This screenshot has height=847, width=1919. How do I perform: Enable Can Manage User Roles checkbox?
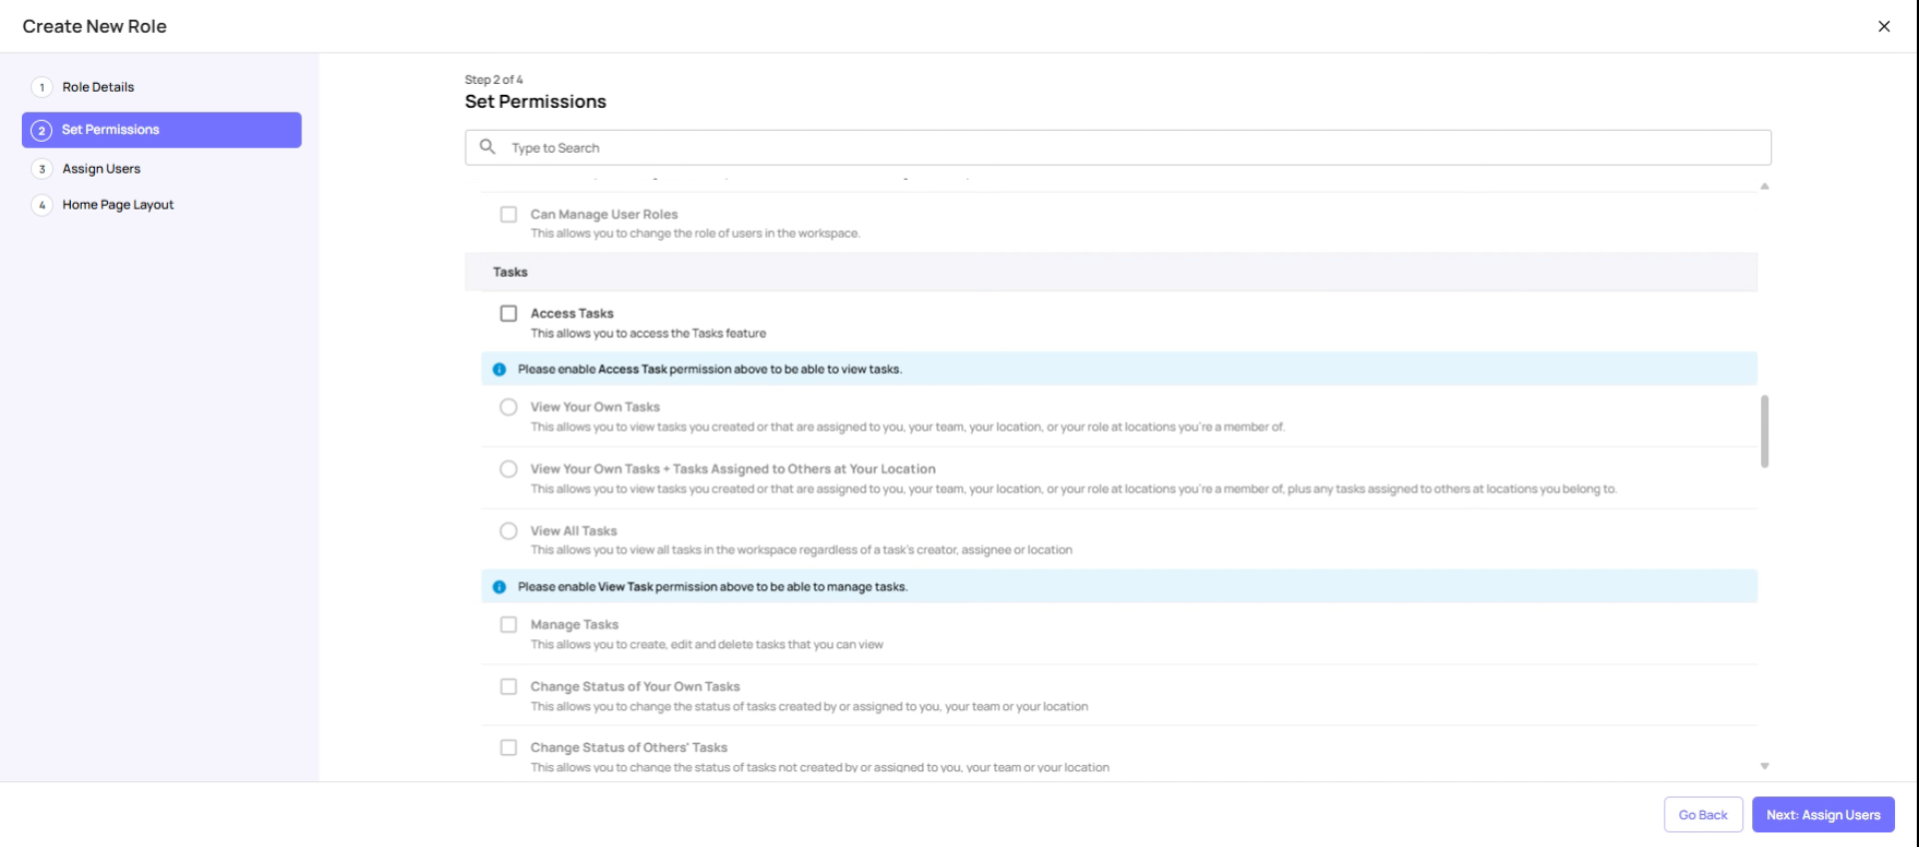coord(509,215)
